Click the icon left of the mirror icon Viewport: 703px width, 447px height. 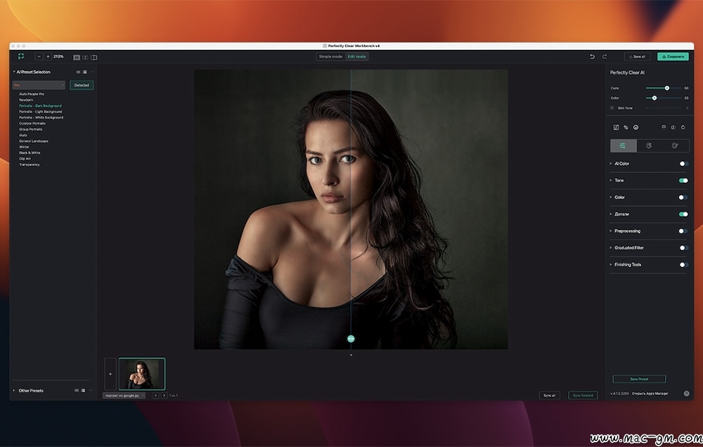pos(664,127)
